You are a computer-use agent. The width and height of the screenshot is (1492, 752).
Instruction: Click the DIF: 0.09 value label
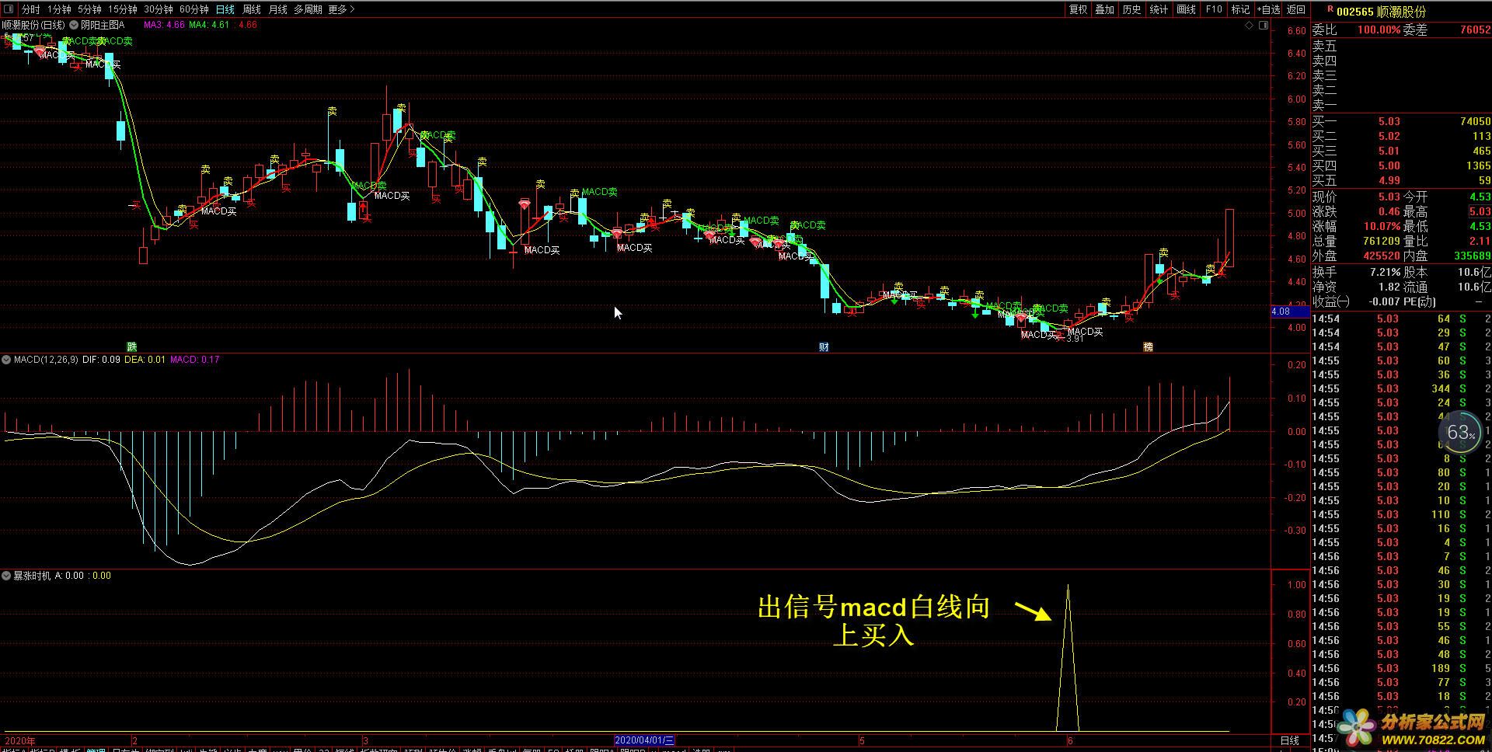coord(101,360)
